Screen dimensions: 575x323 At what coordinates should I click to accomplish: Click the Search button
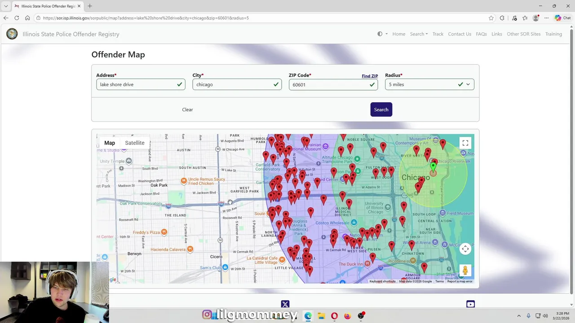pyautogui.click(x=381, y=109)
